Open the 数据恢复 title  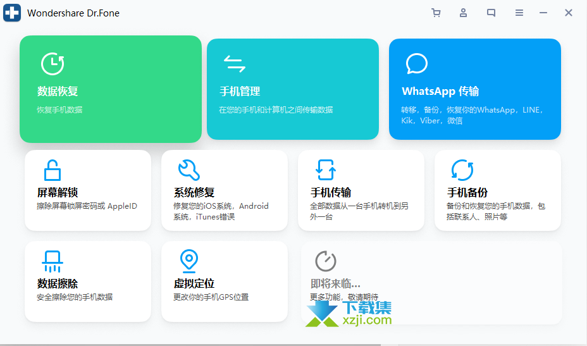tap(58, 91)
